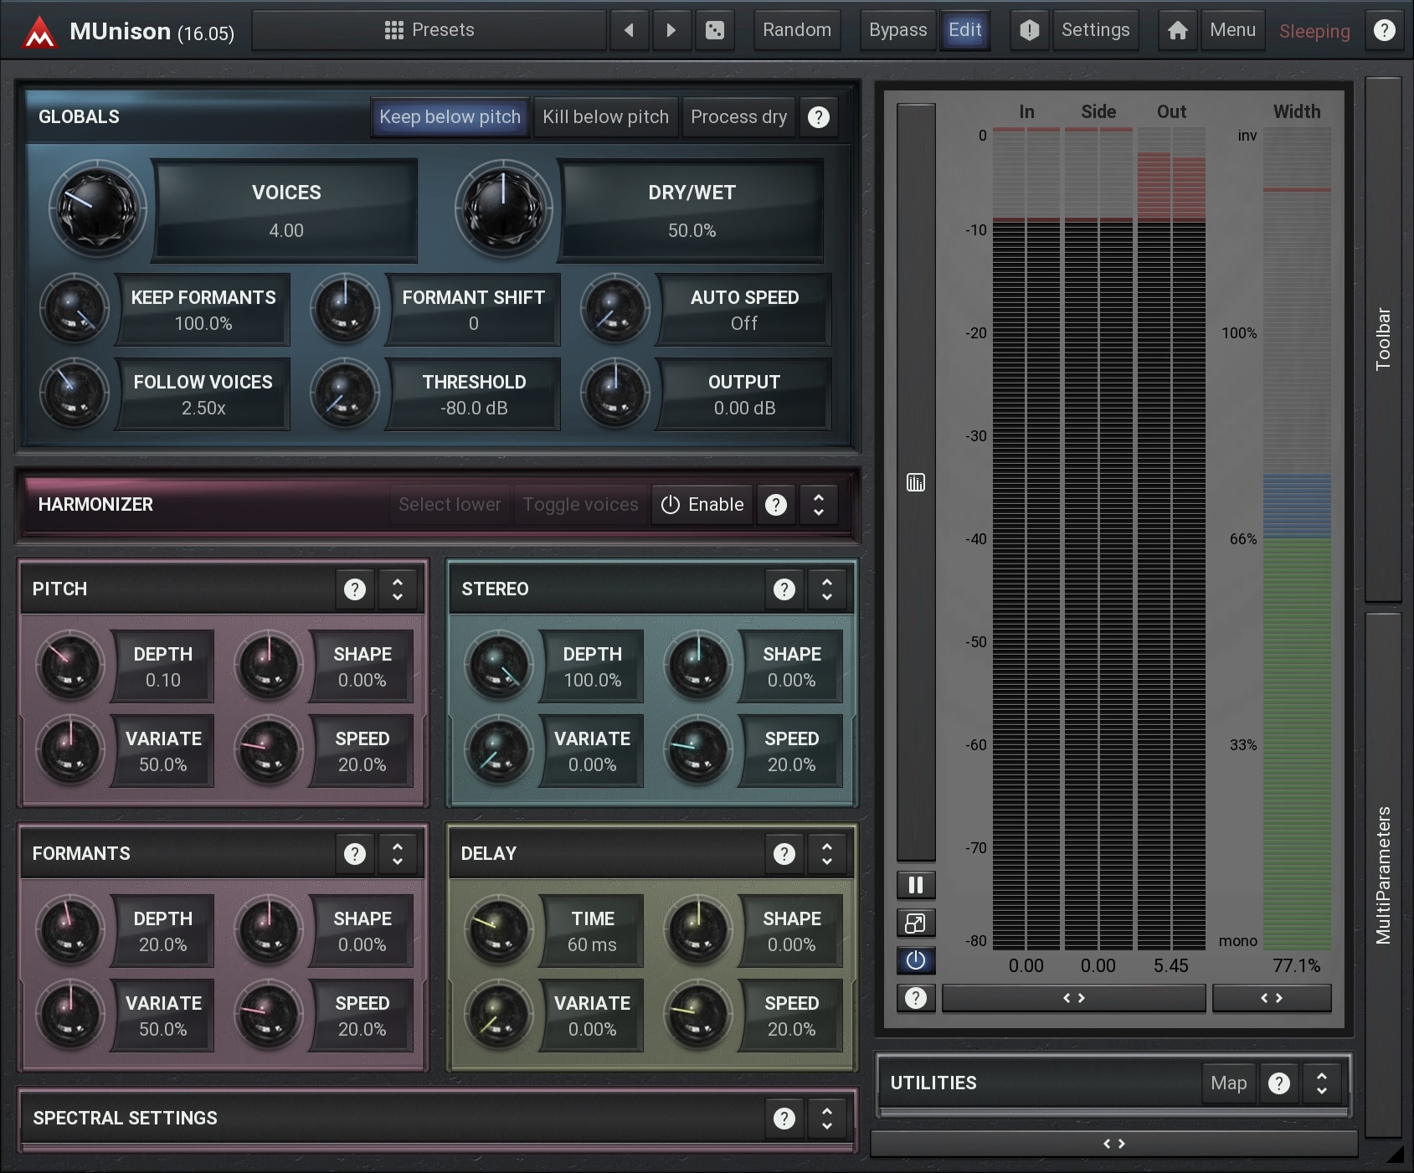1414x1173 pixels.
Task: Open the Menu button
Action: (1232, 30)
